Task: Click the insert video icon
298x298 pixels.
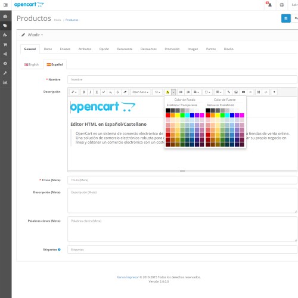Action: click(243, 92)
